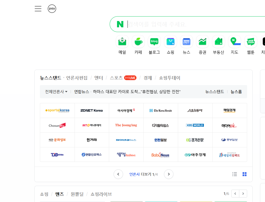Image resolution: width=265 pixels, height=202 pixels.
Task: Open 파이낸셜뉴스 press logo
Action: pyautogui.click(x=126, y=140)
